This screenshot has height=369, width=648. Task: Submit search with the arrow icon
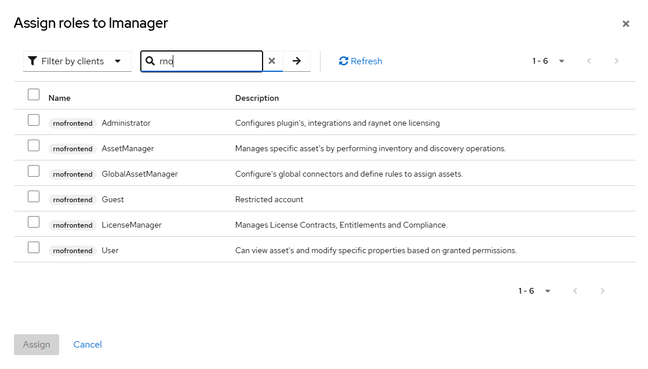297,61
